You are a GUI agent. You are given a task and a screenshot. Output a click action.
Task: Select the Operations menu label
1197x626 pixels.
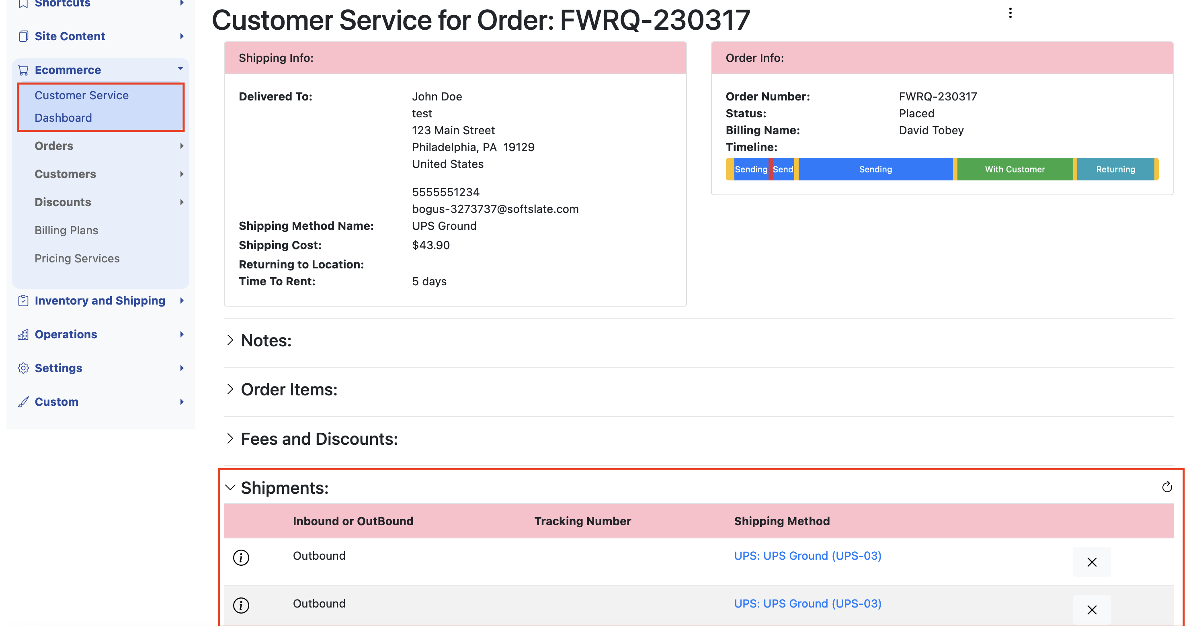click(x=66, y=334)
